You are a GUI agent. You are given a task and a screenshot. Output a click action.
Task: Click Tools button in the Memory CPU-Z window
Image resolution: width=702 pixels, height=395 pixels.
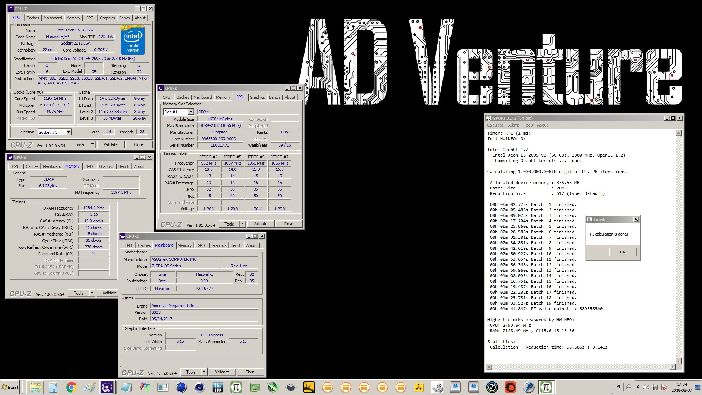[x=79, y=293]
